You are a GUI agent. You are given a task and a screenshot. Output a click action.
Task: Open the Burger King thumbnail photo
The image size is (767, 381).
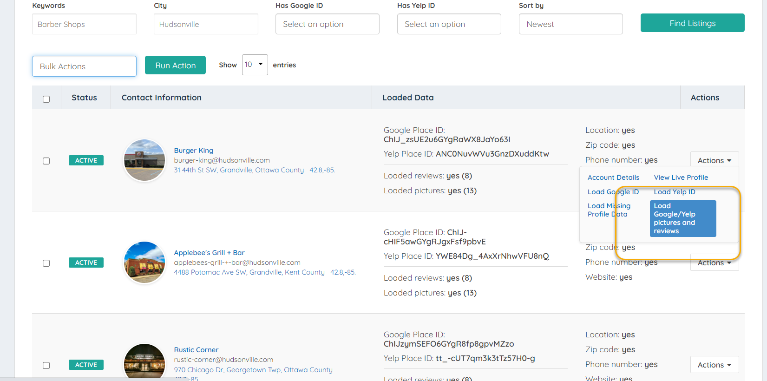[x=144, y=160]
